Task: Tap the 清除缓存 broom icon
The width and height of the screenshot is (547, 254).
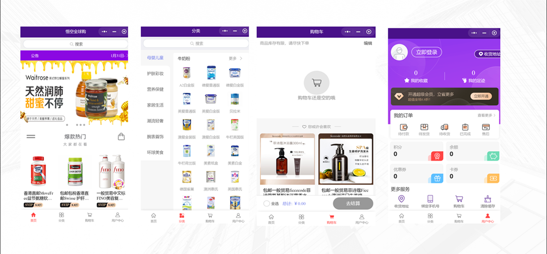Action: coord(488,199)
